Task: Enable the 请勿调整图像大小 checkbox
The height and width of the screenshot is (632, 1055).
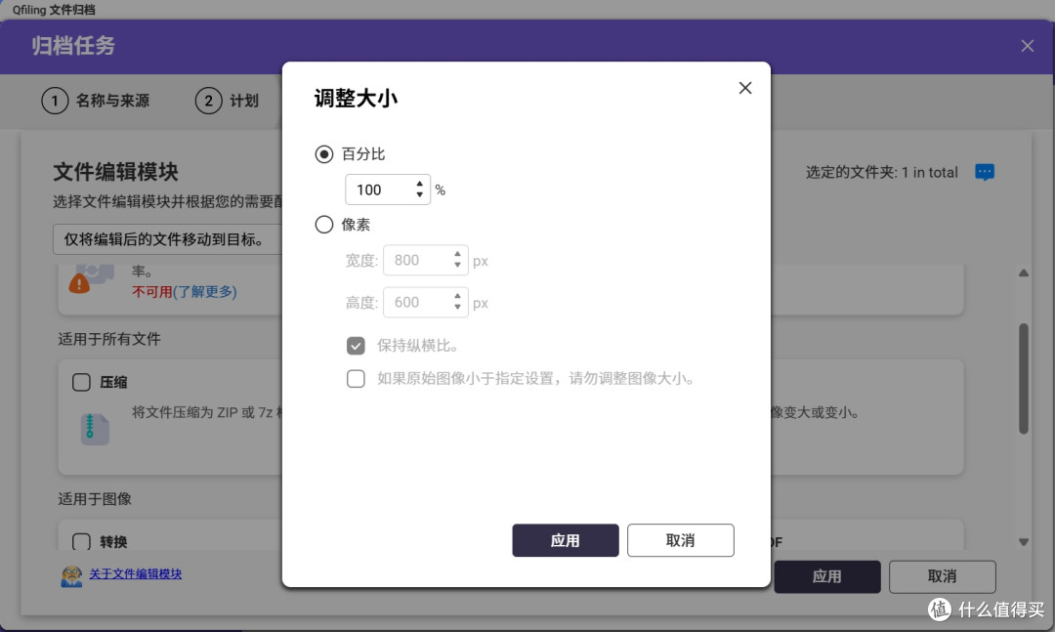Action: click(x=356, y=378)
